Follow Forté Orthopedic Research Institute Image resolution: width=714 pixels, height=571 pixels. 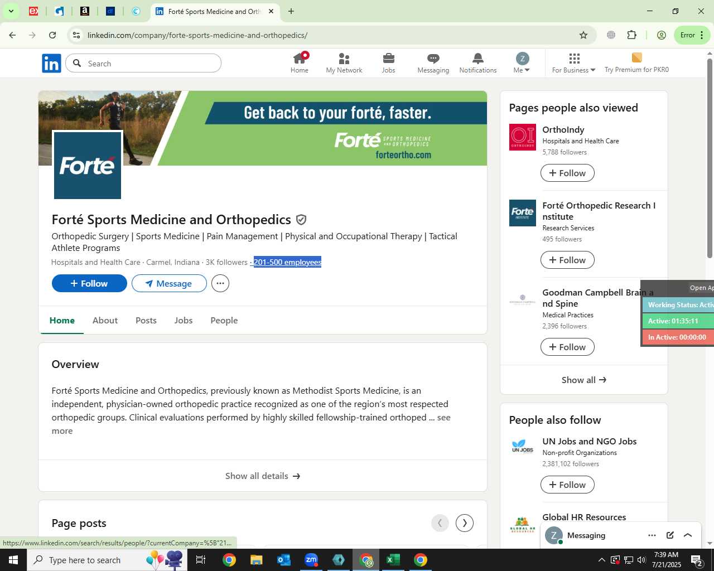(567, 260)
